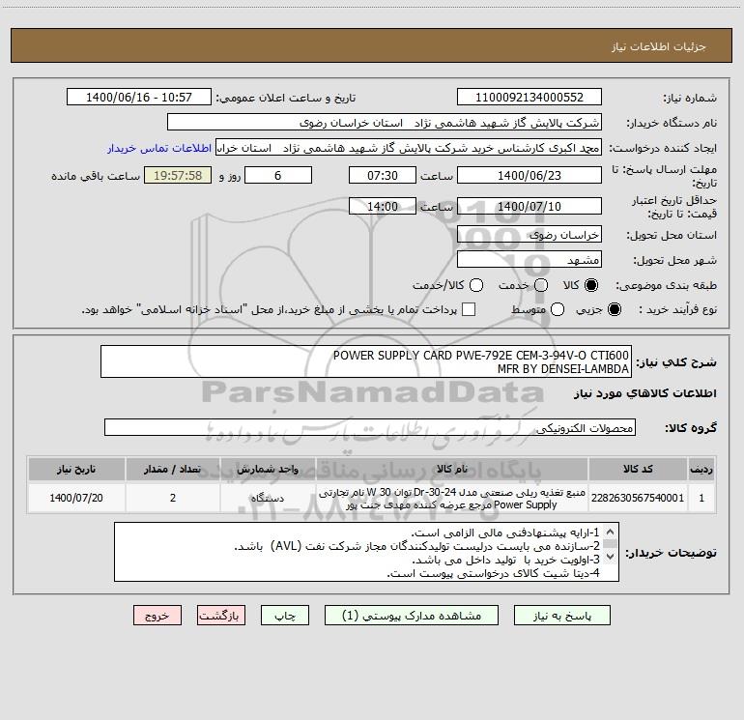The width and height of the screenshot is (744, 720).
Task: Click the استان محل تحویل field خراسان رضوی
Action: tap(529, 235)
